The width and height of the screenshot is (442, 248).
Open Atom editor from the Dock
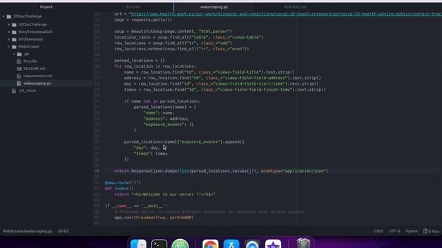180,244
